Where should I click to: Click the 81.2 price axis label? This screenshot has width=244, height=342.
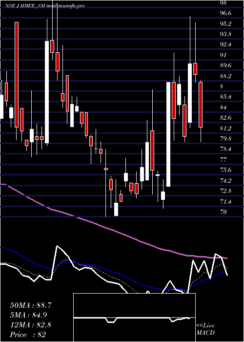click(225, 128)
